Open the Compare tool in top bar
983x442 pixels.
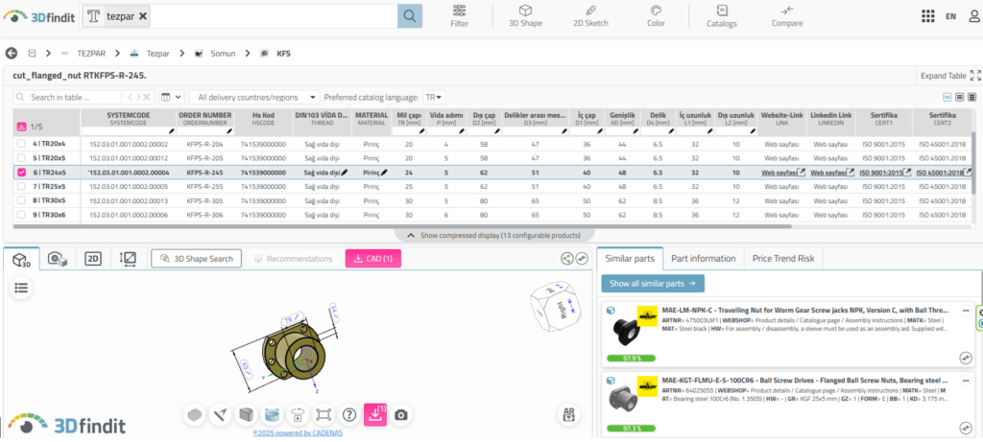tap(787, 16)
